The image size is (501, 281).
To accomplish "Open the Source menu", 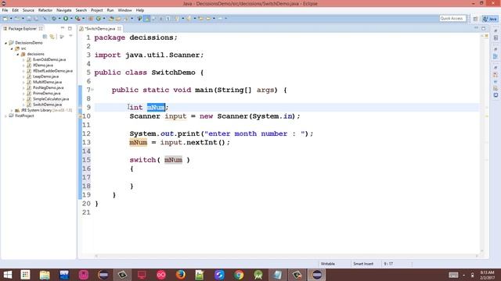I will coord(28,10).
